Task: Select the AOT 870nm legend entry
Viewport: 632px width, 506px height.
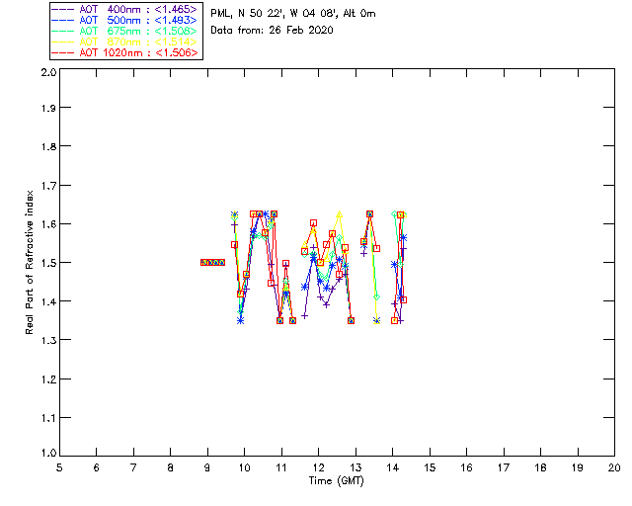Action: coord(125,42)
